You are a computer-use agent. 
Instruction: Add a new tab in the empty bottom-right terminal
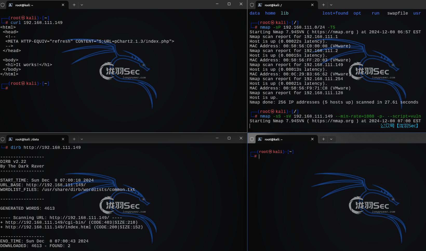(323, 139)
